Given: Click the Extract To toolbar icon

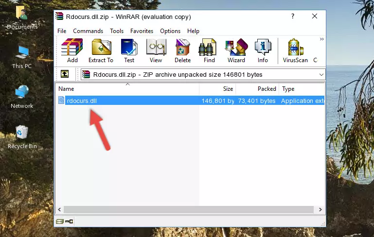Looking at the screenshot, I should [x=101, y=51].
